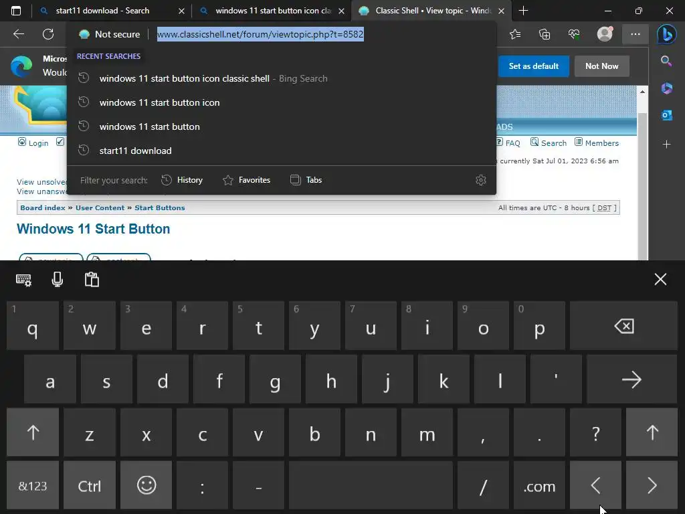Close the Classic Shell tab
This screenshot has width=685, height=514.
pyautogui.click(x=502, y=11)
